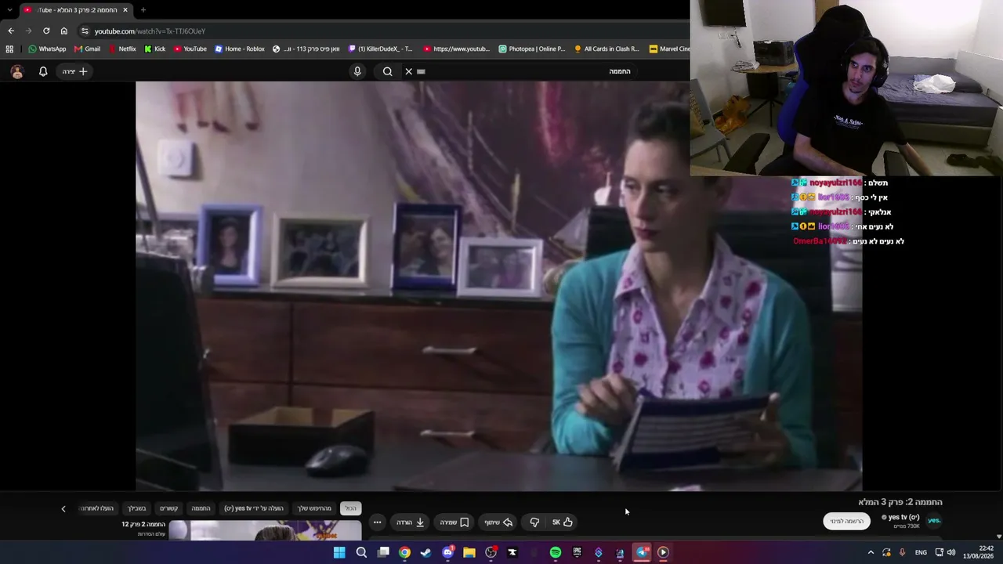Reload the YouTube page

[x=46, y=31]
